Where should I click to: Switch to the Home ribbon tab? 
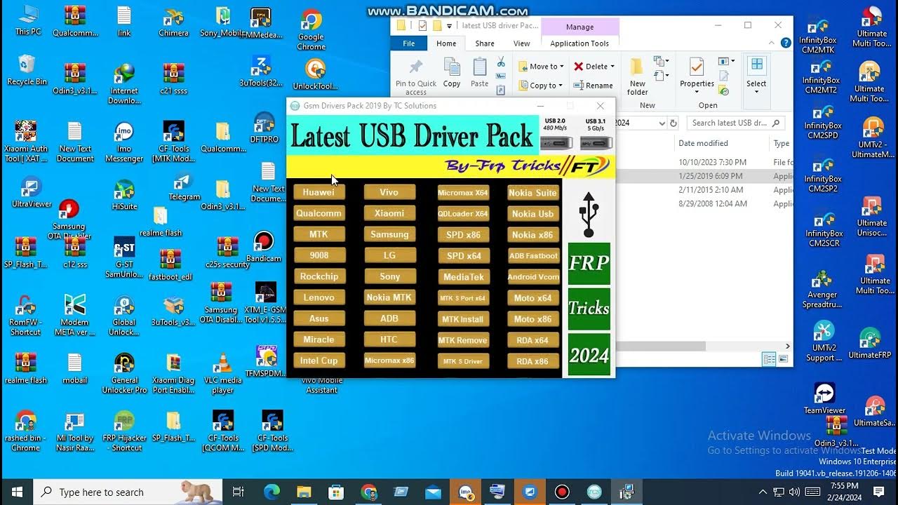[x=446, y=43]
